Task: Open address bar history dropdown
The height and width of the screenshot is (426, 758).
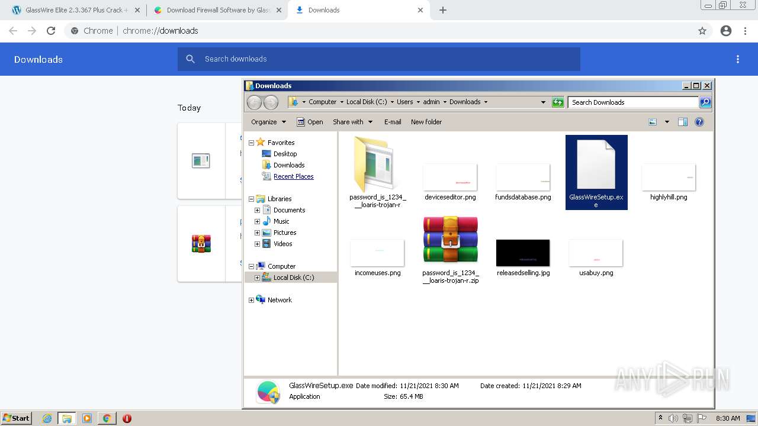Action: (543, 102)
